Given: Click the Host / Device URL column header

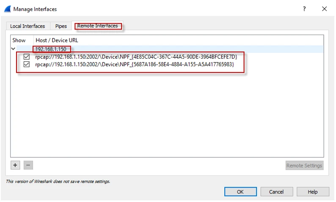Looking at the screenshot, I should pos(57,40).
